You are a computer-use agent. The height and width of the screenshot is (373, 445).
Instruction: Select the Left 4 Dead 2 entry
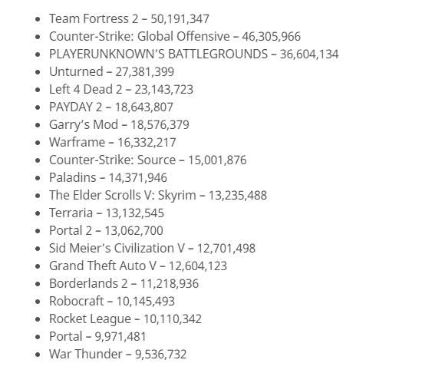(x=121, y=90)
